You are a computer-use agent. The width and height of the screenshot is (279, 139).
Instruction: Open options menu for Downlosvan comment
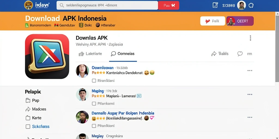click(x=250, y=71)
